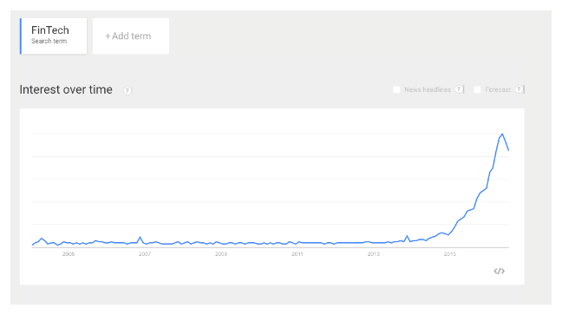Click the 2013 label on the time axis
Screen dimensions: 562x315
374,254
